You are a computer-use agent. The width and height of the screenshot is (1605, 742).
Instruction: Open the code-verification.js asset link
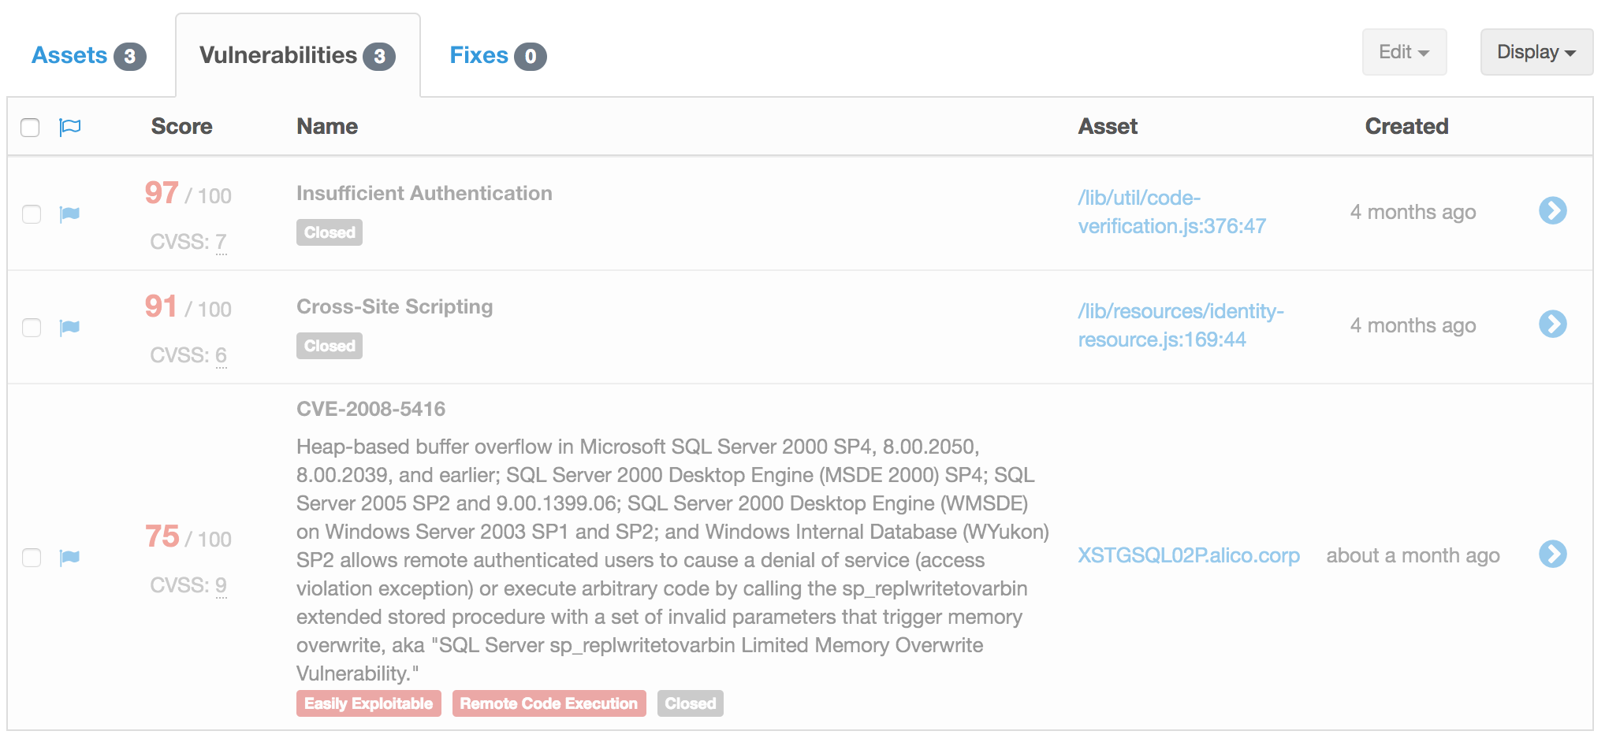[x=1171, y=212]
